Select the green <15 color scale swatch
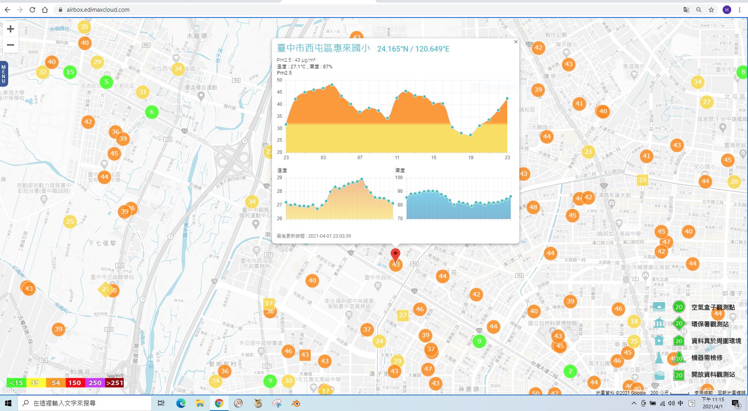The width and height of the screenshot is (748, 411). 16,383
